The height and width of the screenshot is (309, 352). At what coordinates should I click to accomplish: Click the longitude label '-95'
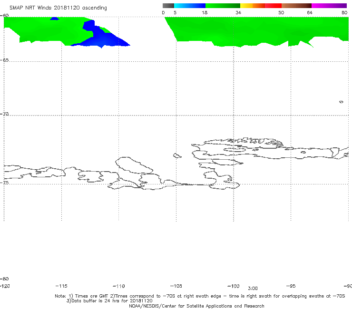(x=291, y=286)
